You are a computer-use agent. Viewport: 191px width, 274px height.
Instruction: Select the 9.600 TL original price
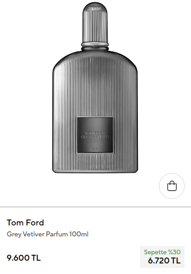[x=24, y=258]
